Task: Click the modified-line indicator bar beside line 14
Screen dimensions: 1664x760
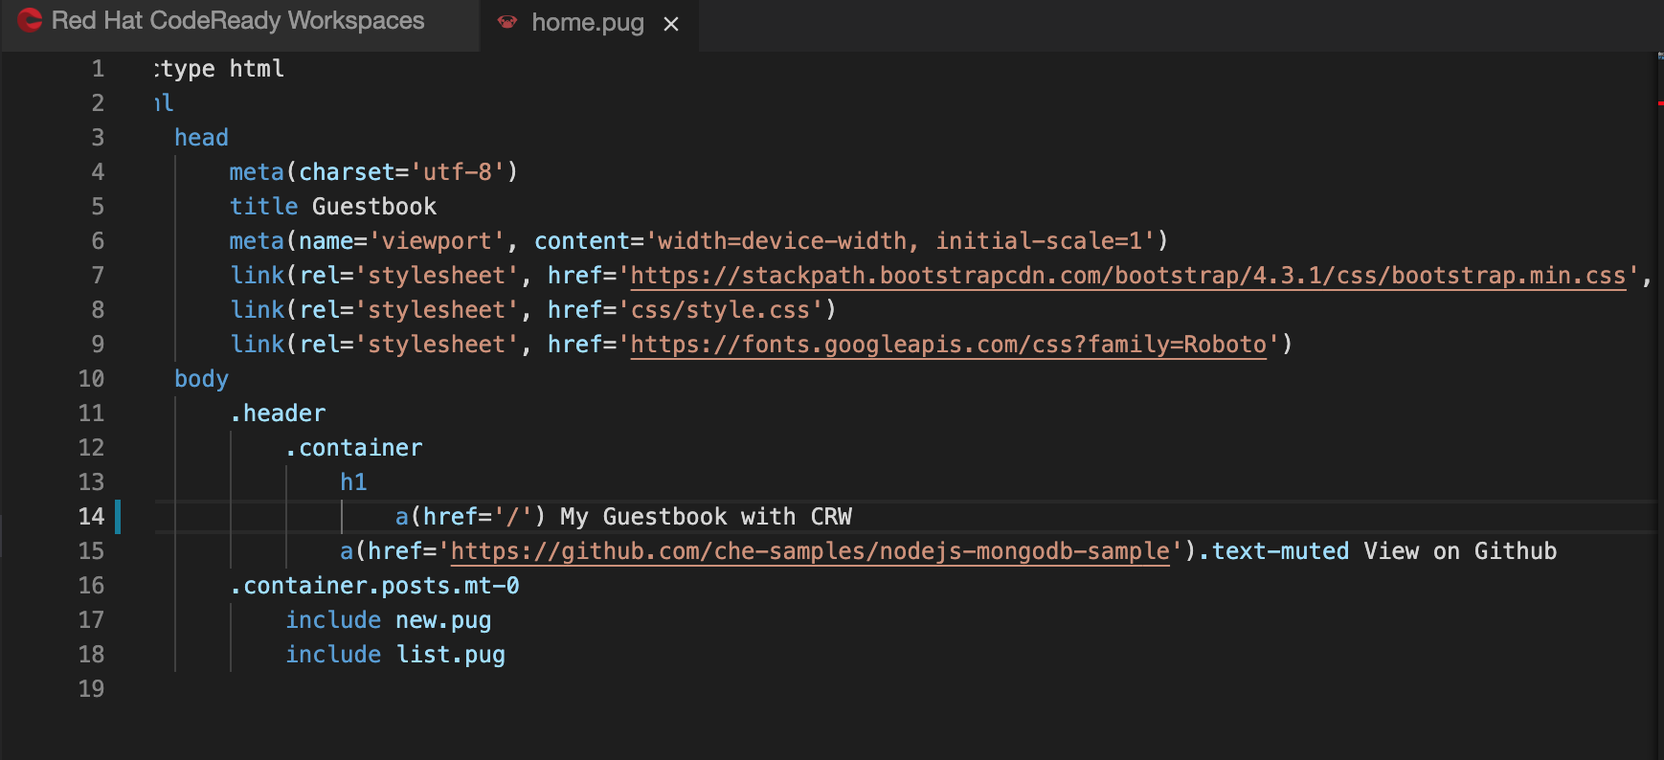Action: [118, 517]
